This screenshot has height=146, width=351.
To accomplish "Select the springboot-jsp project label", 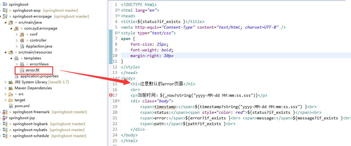I will [22, 118].
